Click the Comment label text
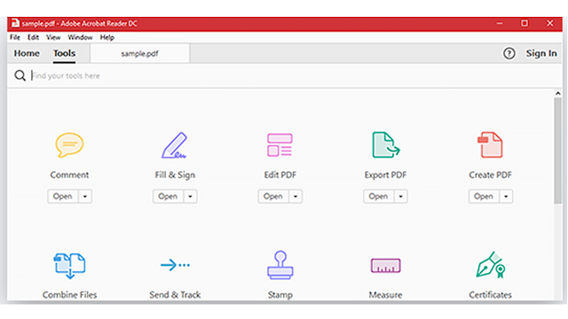Screen dimensions: 568x319 coord(69,175)
